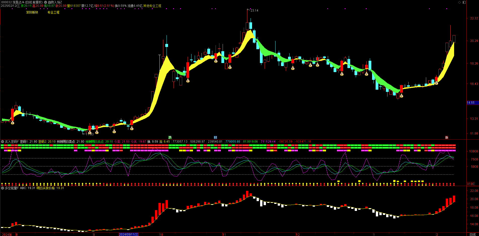Click the first money bag after November starts
Screen dimensions: 479x236
click(x=230, y=67)
